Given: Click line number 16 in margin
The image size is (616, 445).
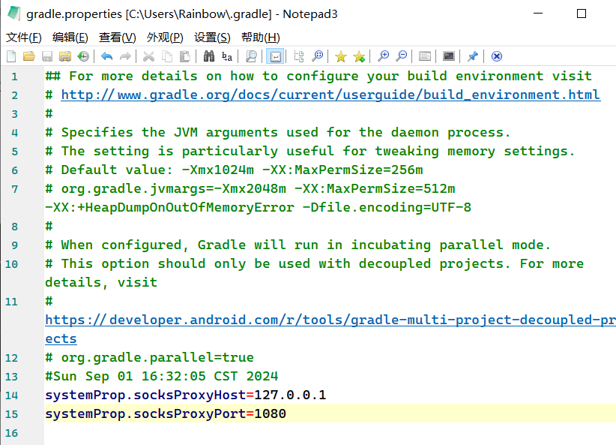Looking at the screenshot, I should pos(11,433).
